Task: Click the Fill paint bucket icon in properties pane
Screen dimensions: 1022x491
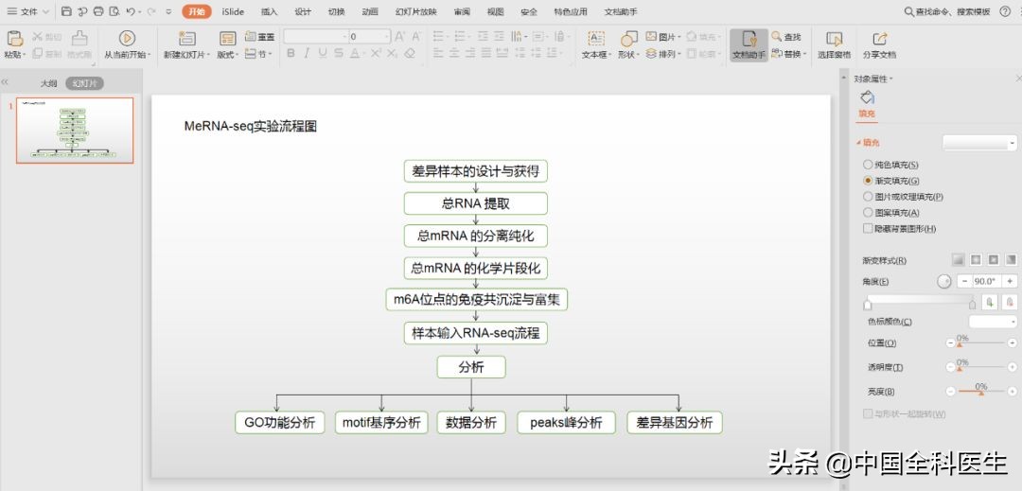Action: (x=867, y=97)
